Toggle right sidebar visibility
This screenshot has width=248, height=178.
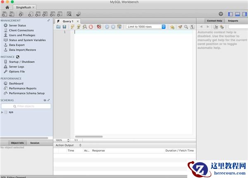point(245,14)
